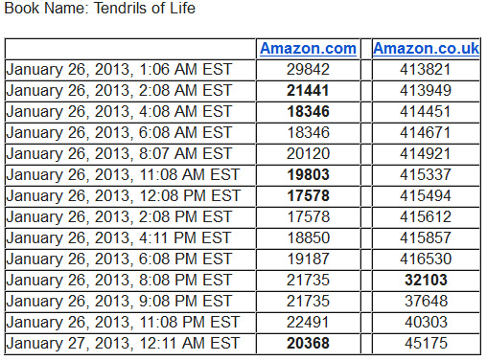The width and height of the screenshot is (487, 361).
Task: Click rank 20120 at 8:07 AM
Action: (308, 153)
